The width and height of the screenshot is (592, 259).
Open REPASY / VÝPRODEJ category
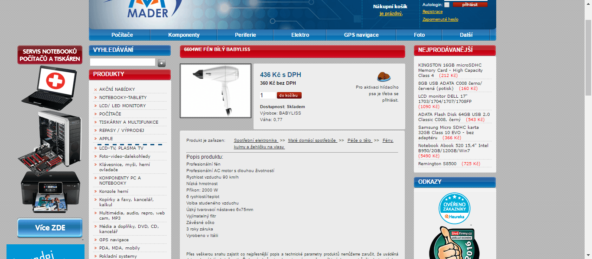coord(122,130)
